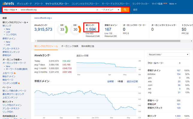
Task: Open リンク切れ under 被リンク in sidebar
Action: tap(11, 34)
